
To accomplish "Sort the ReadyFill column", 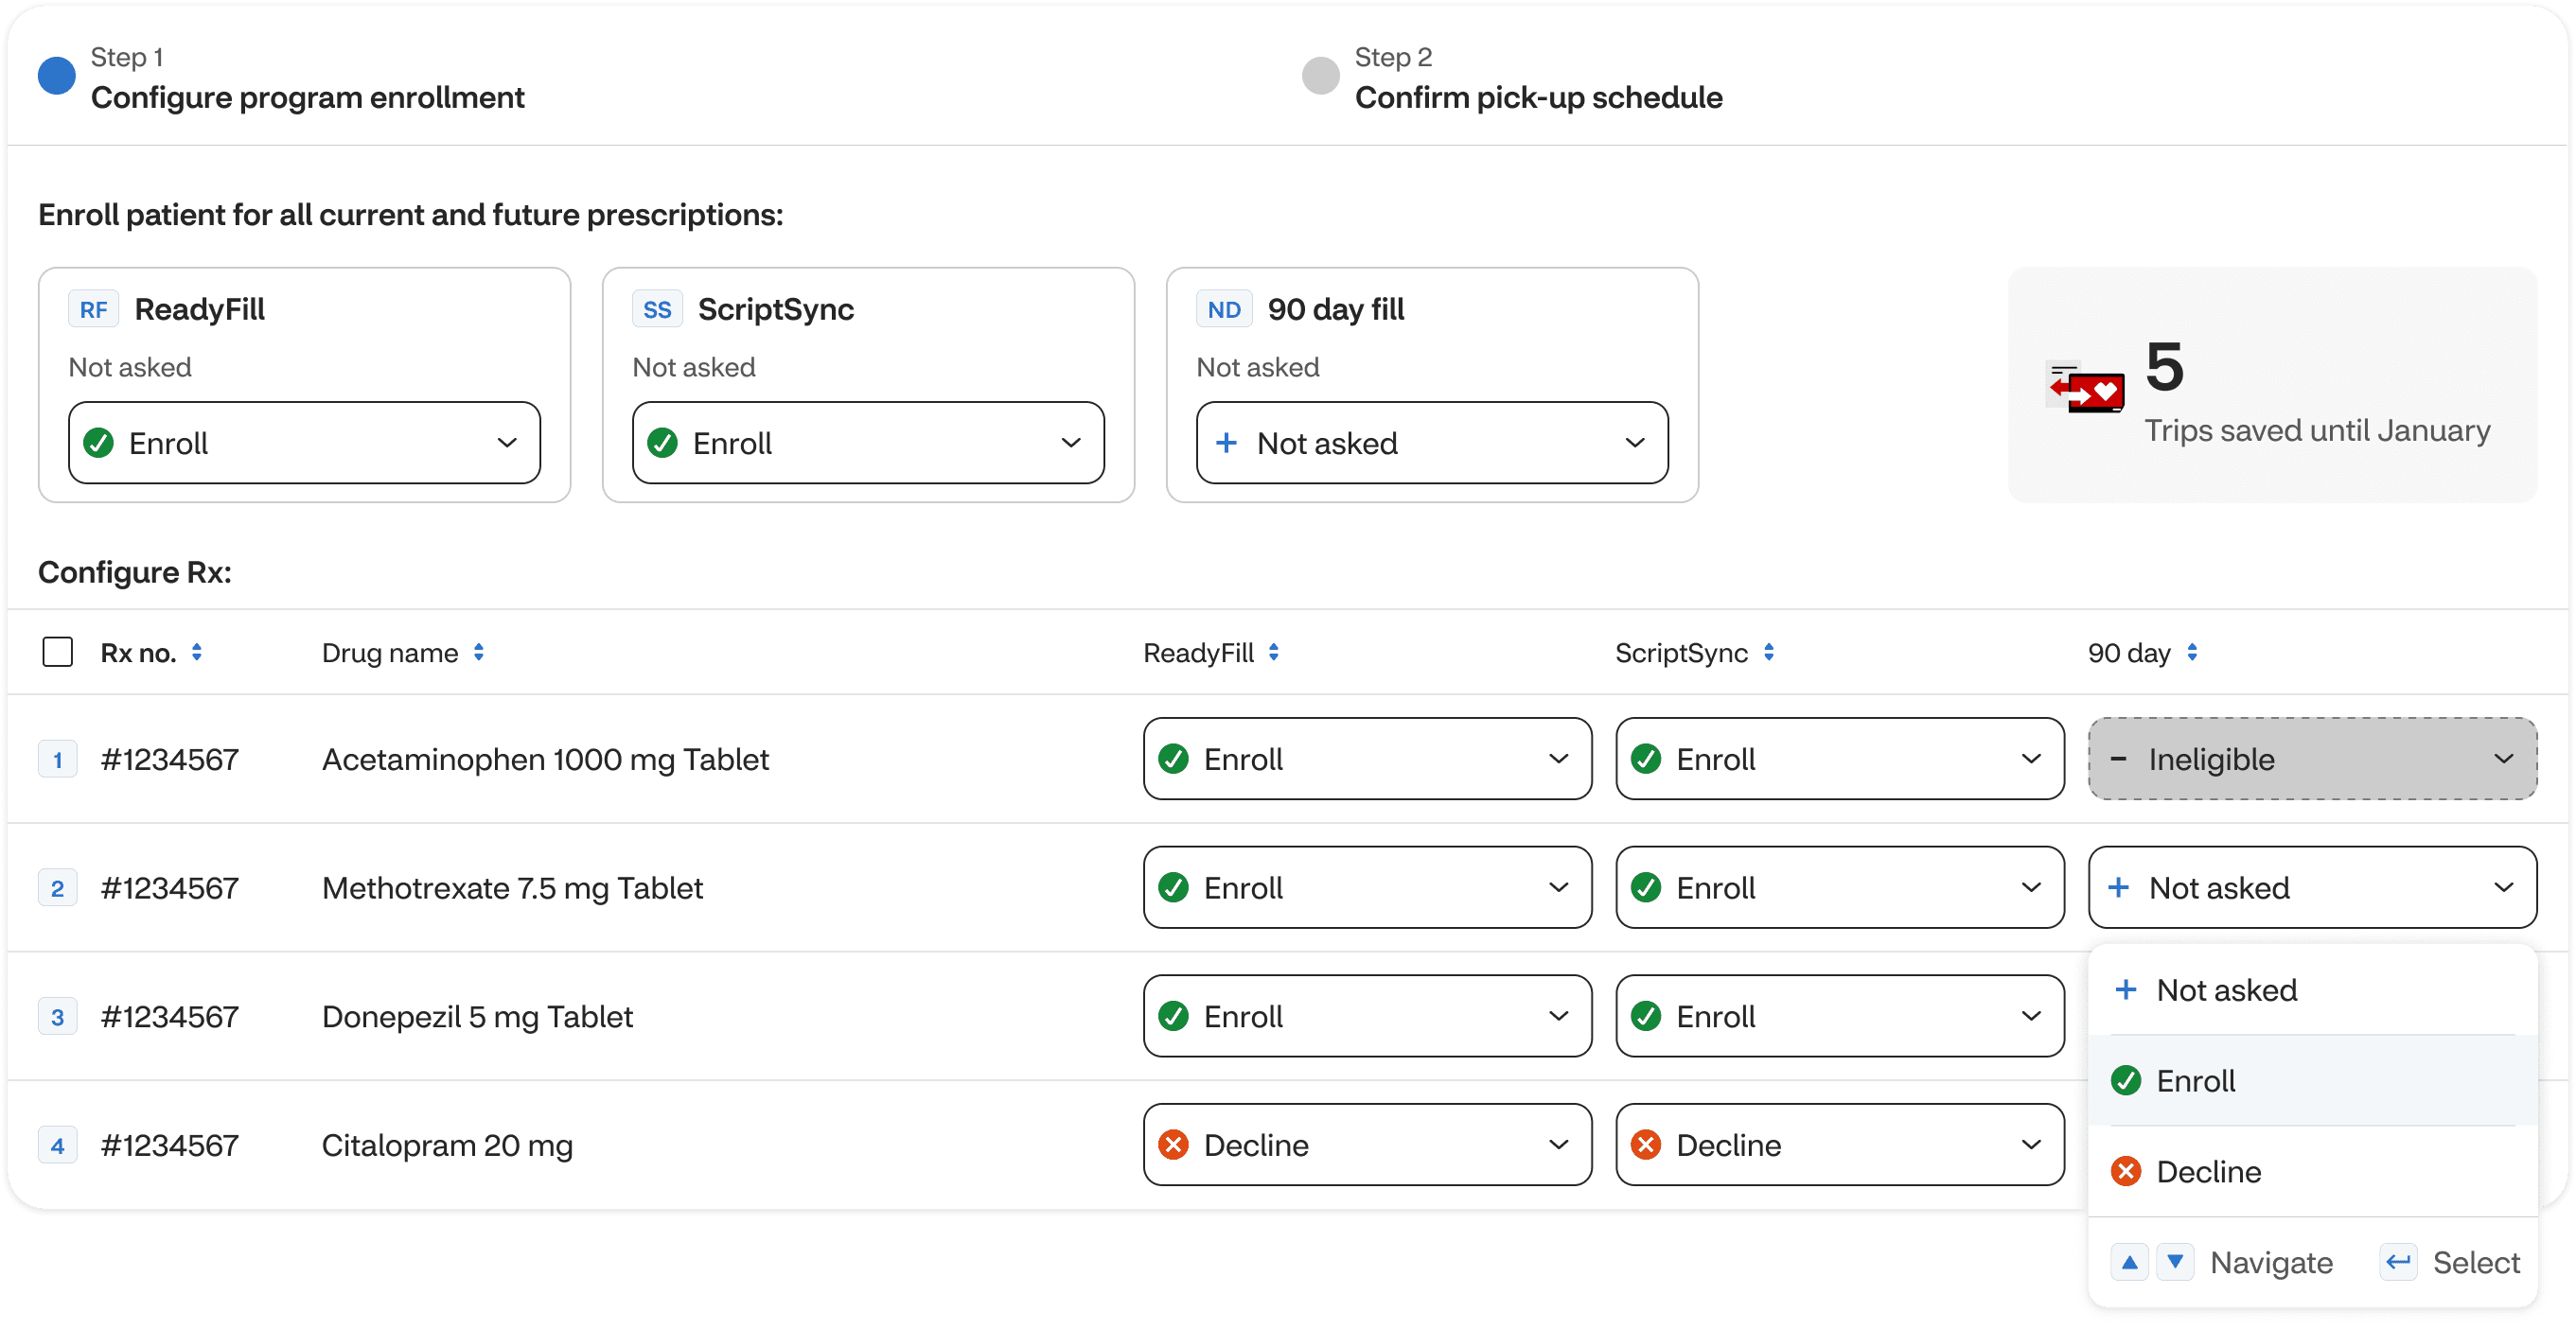I will click(1273, 653).
